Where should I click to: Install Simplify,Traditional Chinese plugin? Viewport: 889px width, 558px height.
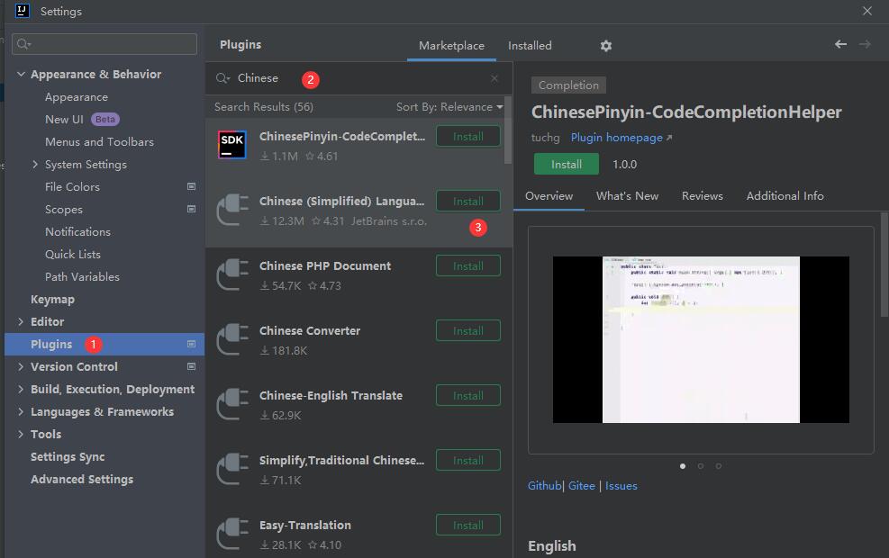468,461
